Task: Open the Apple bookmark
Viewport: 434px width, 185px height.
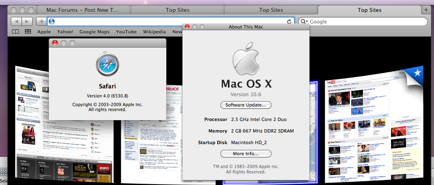Action: [x=44, y=32]
